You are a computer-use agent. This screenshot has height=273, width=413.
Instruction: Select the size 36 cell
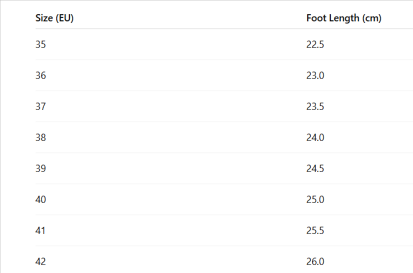[x=41, y=75]
